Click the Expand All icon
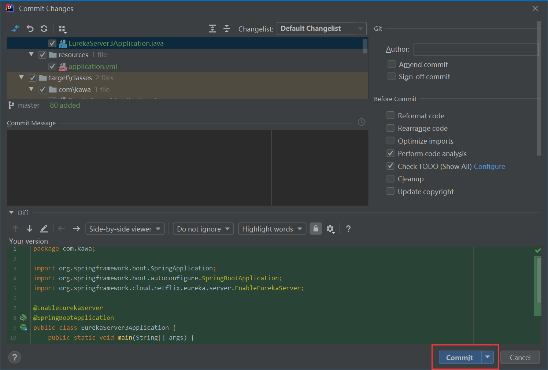The image size is (548, 370). [x=212, y=29]
